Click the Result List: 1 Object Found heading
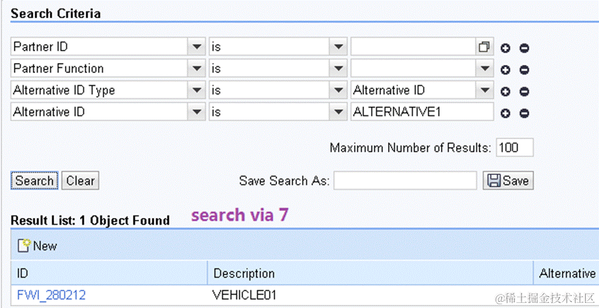 coord(90,220)
